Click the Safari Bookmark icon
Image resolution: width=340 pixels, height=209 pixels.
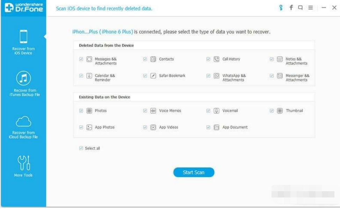(x=153, y=76)
